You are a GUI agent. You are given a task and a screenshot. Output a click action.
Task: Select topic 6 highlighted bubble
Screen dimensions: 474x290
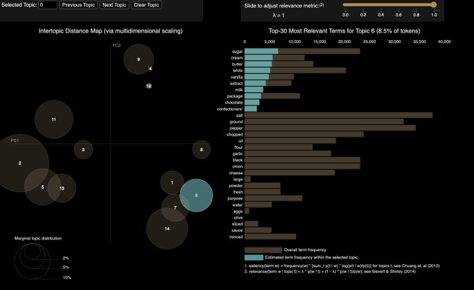point(196,195)
